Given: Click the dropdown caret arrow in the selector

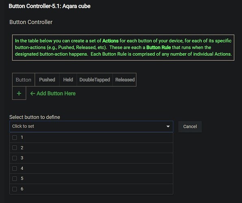Looking at the screenshot, I should 168,126.
